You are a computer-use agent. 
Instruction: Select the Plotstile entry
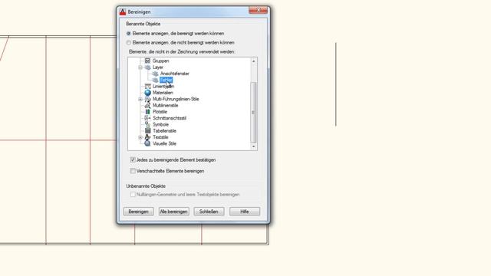click(x=160, y=112)
